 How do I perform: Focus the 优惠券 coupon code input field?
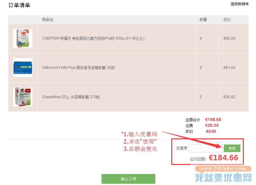point(206,148)
